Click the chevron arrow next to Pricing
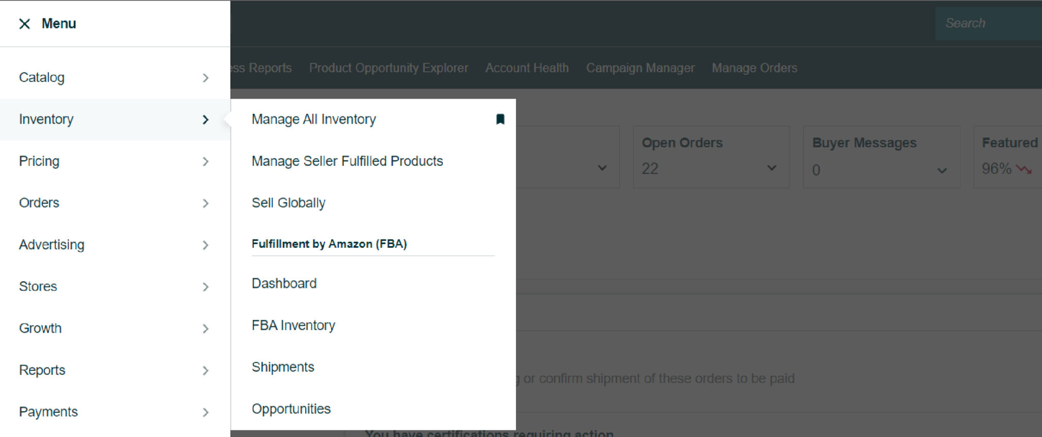 (x=206, y=161)
